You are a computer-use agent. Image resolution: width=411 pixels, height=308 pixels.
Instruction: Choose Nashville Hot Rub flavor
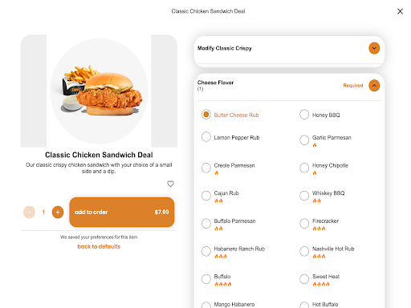[x=304, y=251]
